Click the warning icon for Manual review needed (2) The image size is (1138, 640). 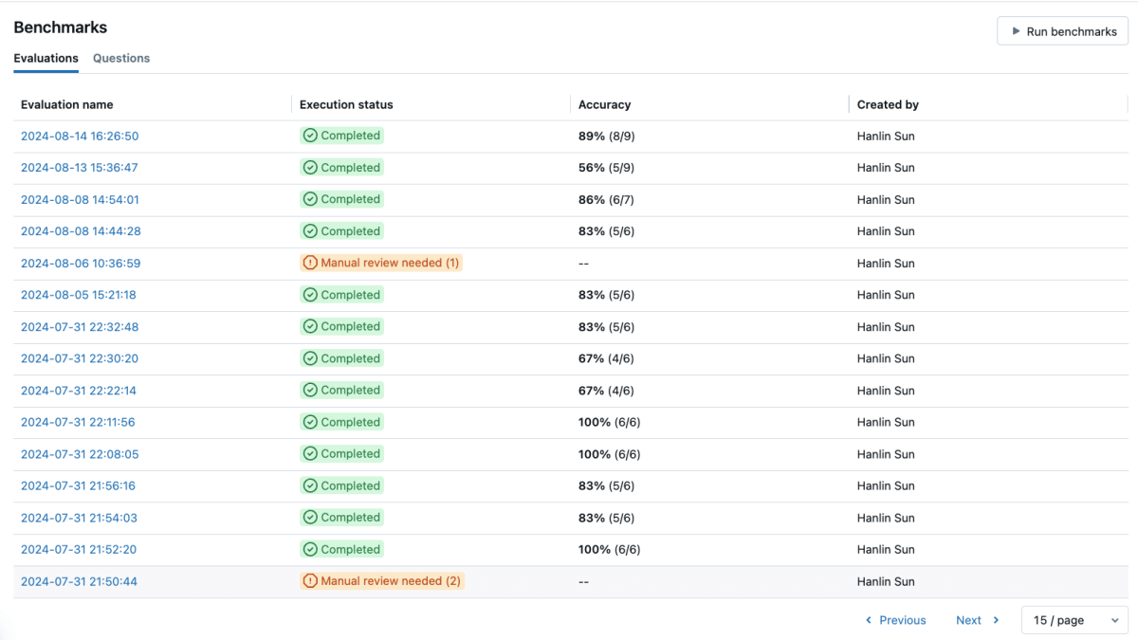[x=310, y=581]
